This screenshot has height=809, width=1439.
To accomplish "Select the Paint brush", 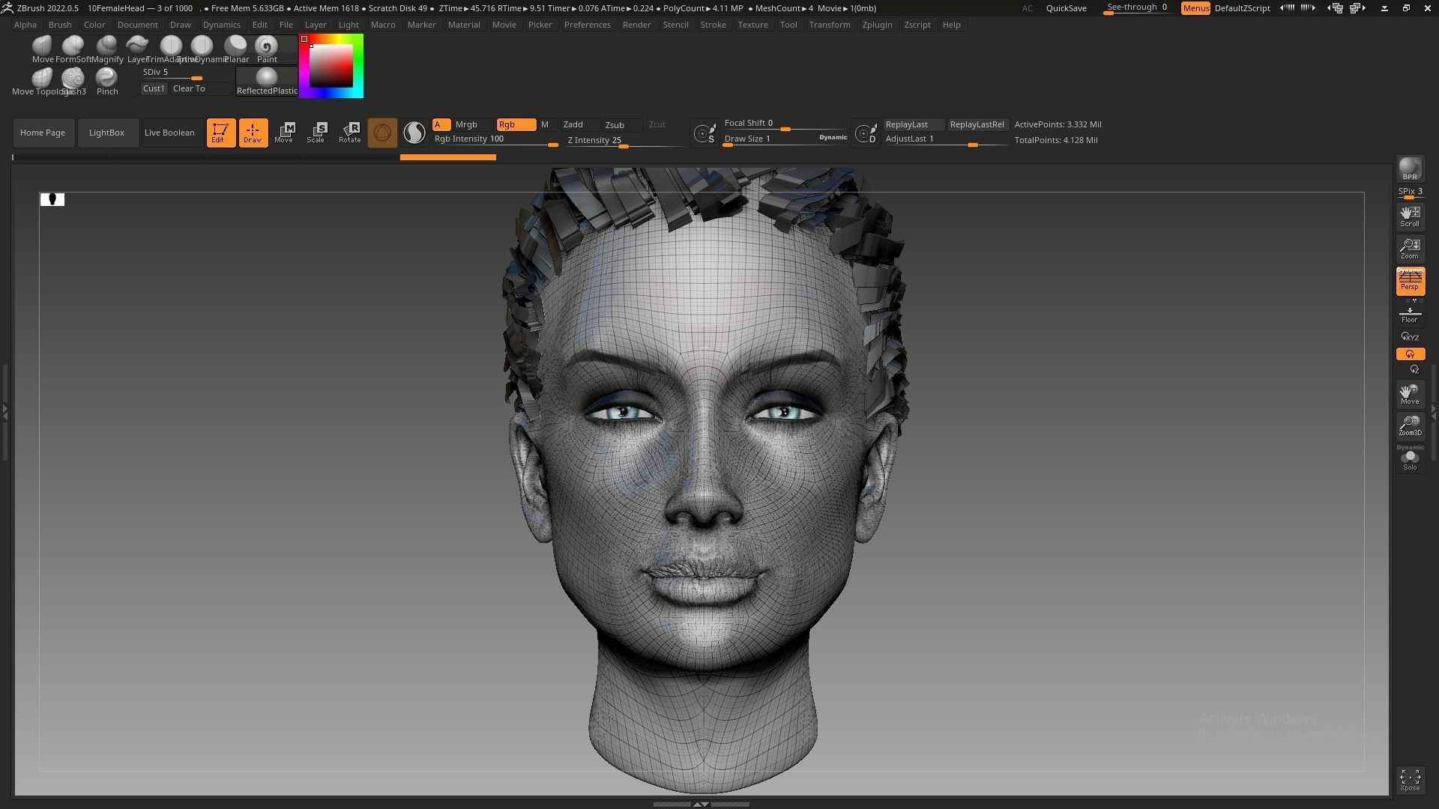I will coord(267,49).
